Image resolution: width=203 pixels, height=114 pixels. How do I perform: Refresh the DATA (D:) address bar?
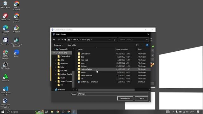[x=115, y=40]
